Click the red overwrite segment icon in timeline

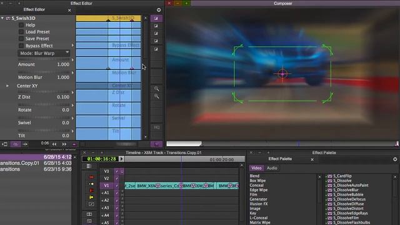point(91,190)
